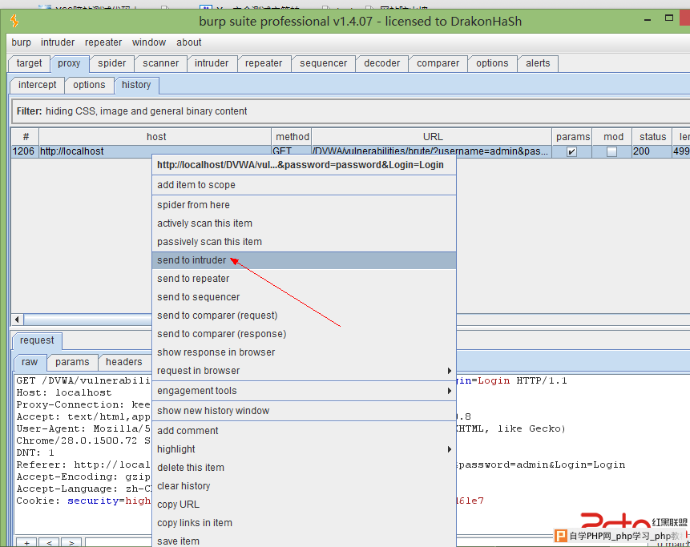Image resolution: width=690 pixels, height=547 pixels.
Task: Choose passively scan this item
Action: click(x=304, y=242)
